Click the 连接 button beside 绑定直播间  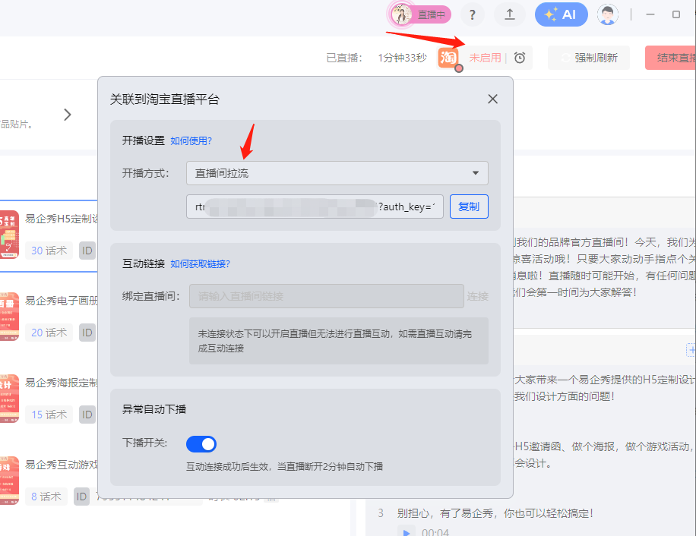478,296
